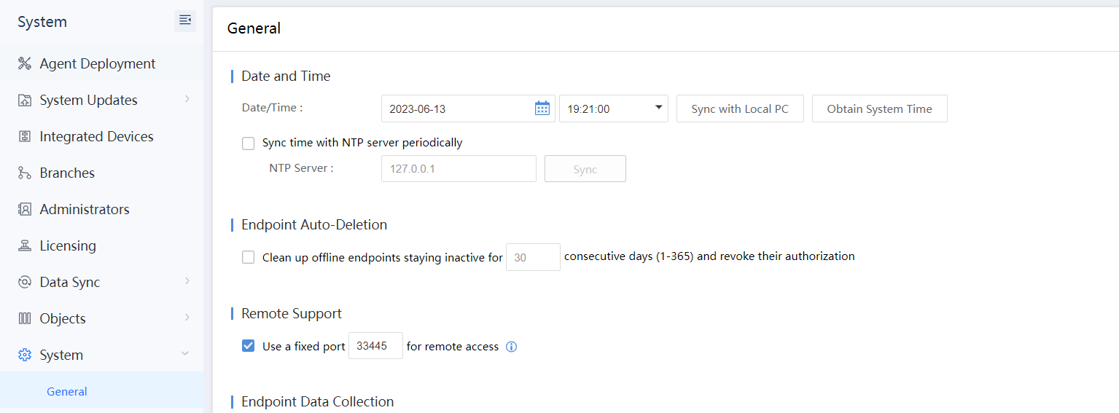Click the Administrators icon
Viewport: 1119px width, 413px height.
[x=25, y=210]
